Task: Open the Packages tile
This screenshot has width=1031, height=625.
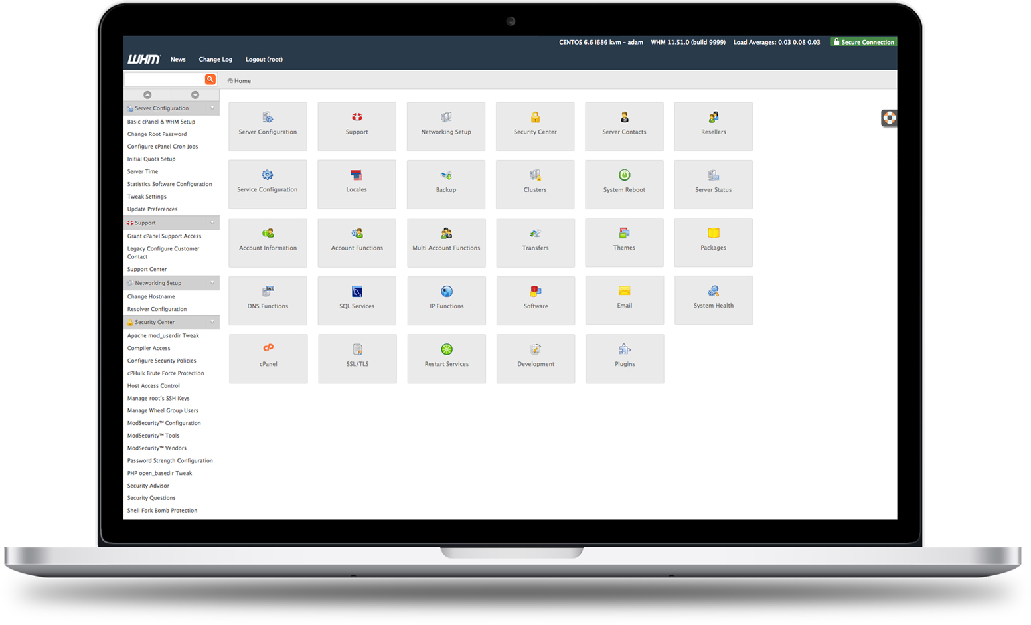Action: [714, 242]
